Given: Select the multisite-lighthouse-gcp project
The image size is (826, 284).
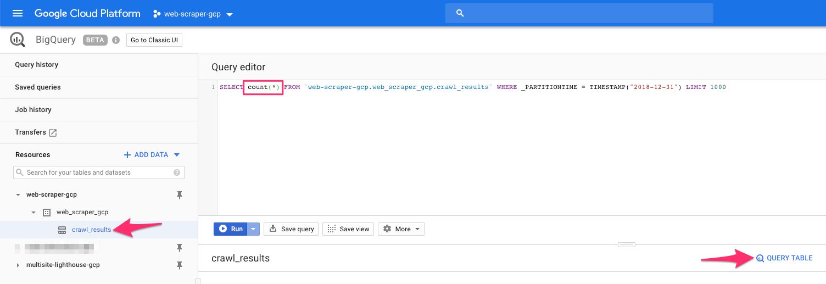Looking at the screenshot, I should pos(63,265).
